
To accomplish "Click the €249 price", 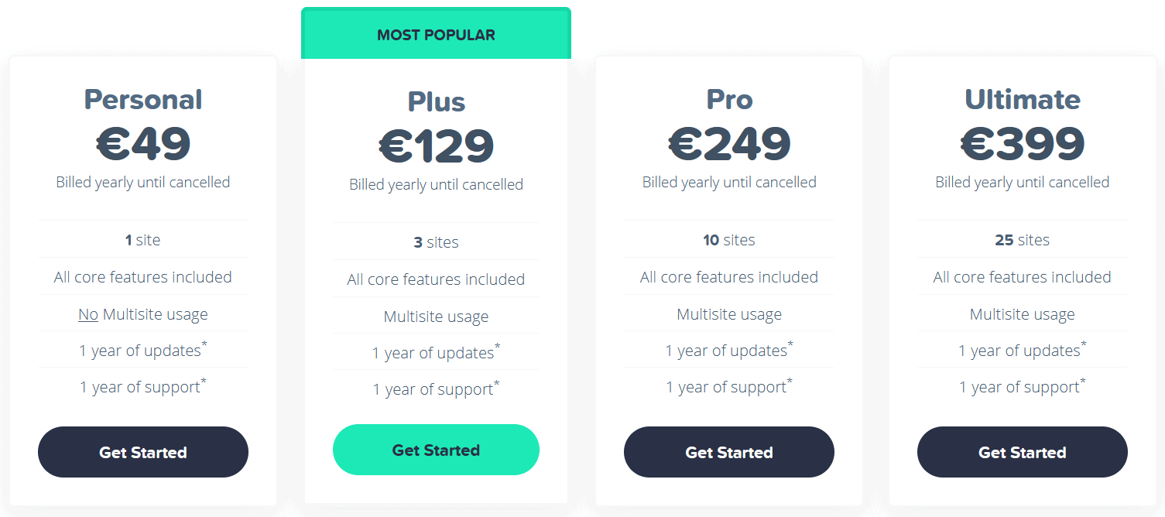I will click(x=729, y=143).
